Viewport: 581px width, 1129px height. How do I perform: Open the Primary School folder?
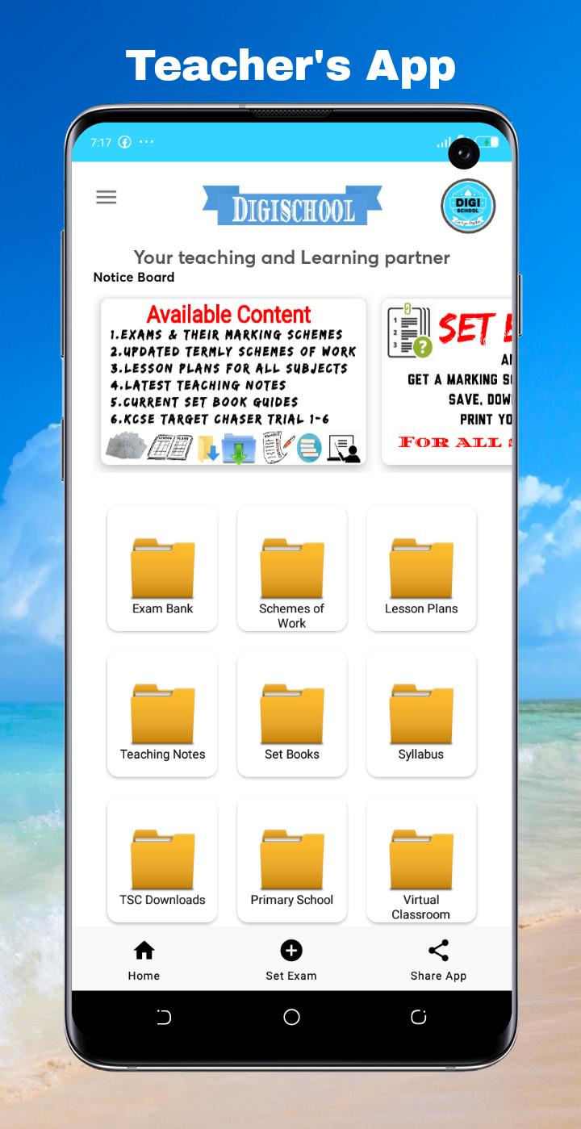[x=291, y=859]
